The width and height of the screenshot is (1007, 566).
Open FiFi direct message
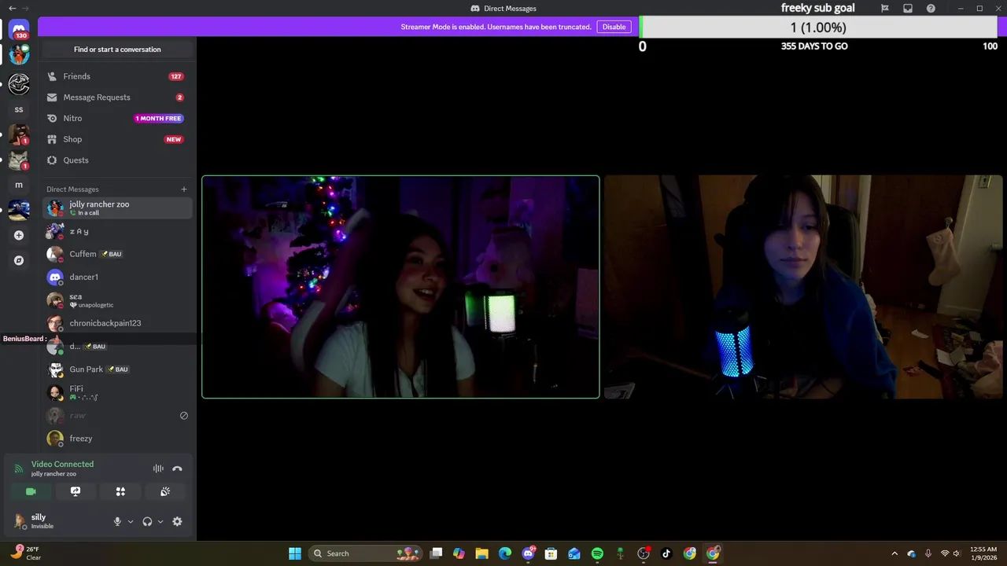click(116, 392)
